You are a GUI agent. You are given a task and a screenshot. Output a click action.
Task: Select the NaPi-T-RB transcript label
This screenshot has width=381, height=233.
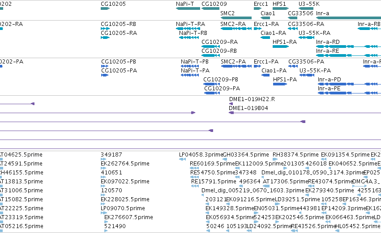coord(193,33)
